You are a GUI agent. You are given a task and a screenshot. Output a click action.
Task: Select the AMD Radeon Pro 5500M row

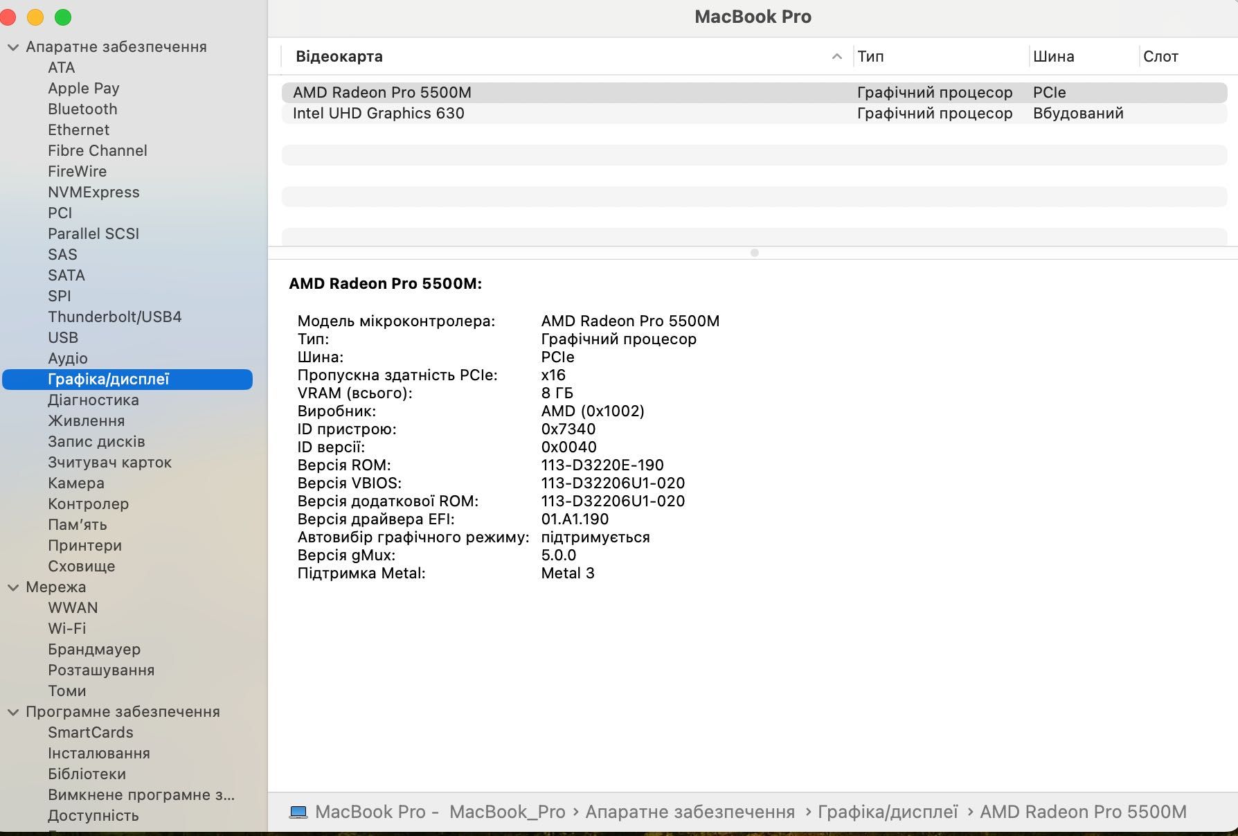point(754,93)
